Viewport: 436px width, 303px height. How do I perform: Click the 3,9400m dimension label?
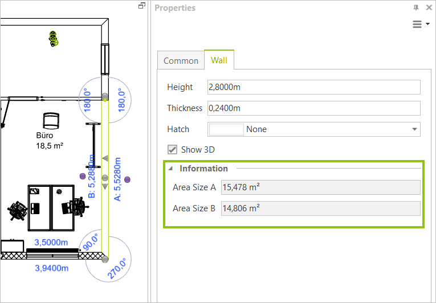point(52,268)
